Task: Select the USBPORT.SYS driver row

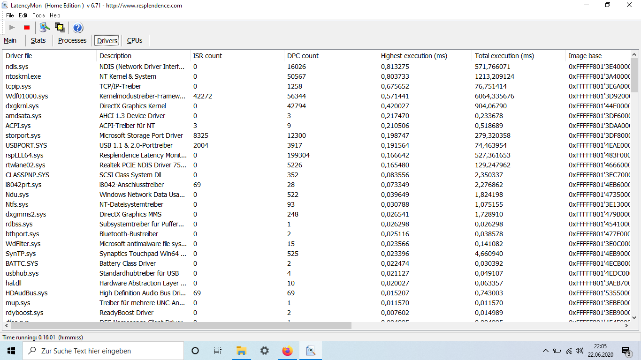Action: click(x=317, y=145)
